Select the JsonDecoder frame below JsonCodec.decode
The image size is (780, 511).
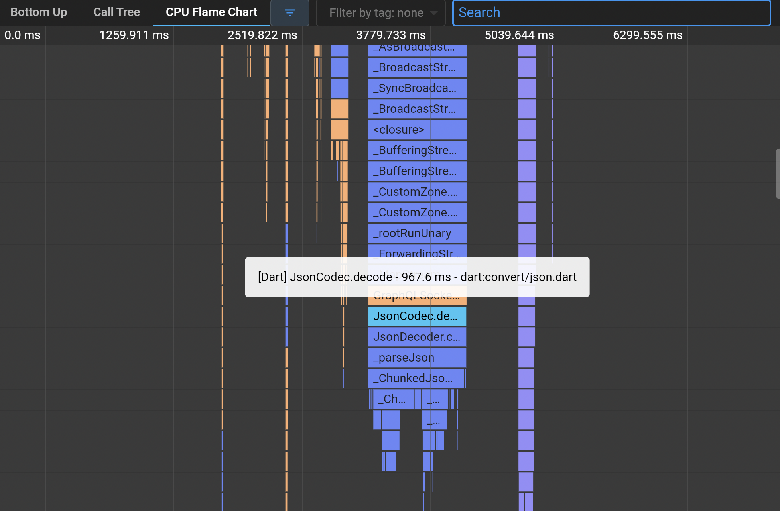(417, 337)
